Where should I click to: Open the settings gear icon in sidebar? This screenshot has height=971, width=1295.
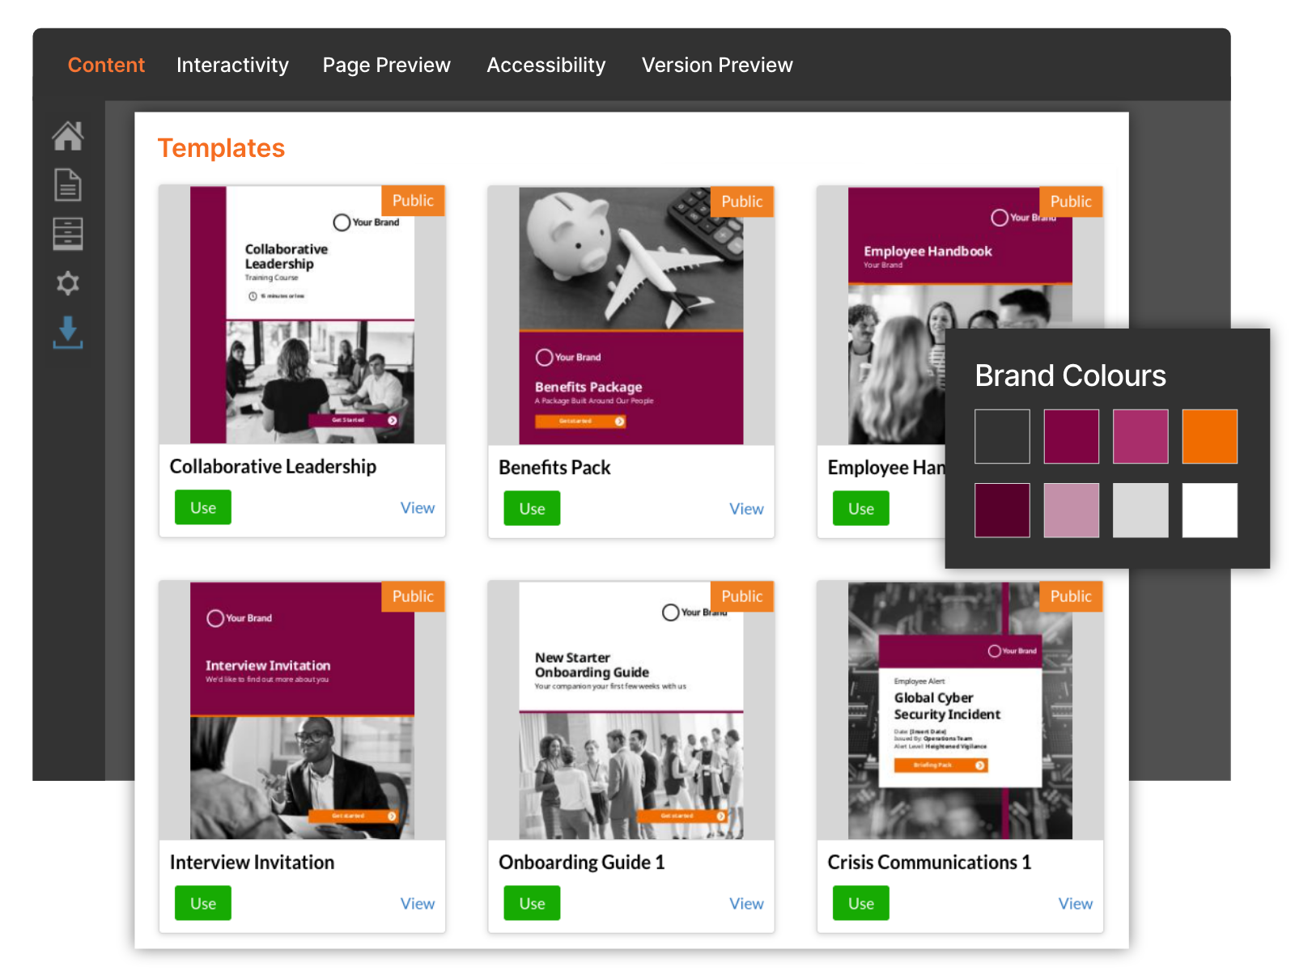pyautogui.click(x=68, y=283)
